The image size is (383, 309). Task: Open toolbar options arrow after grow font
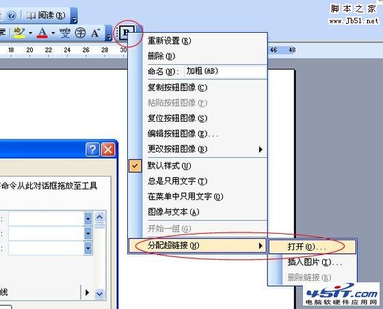109,33
